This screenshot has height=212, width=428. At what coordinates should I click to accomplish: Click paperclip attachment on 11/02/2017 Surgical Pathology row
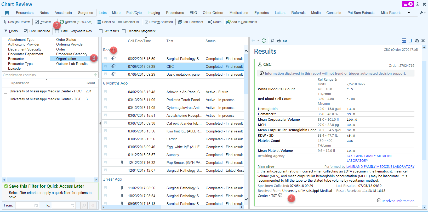pos(122,188)
